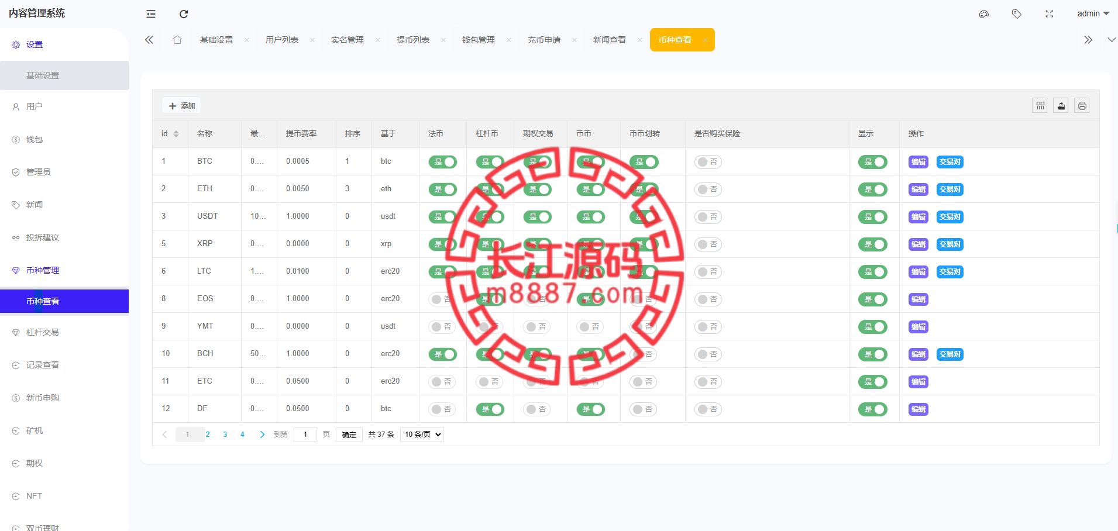Switch to 用户列表 tab
Screen dimensions: 1118x531
click(282, 40)
